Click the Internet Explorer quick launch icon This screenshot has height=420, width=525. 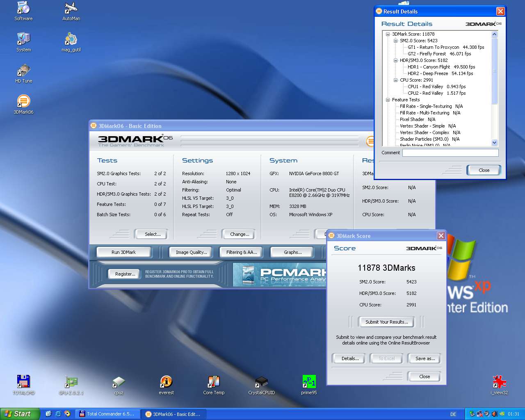(58, 414)
